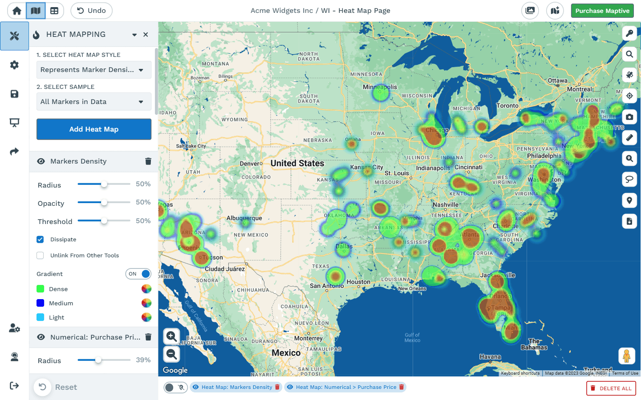The width and height of the screenshot is (641, 400).
Task: Open the lasso selection tool
Action: (629, 180)
